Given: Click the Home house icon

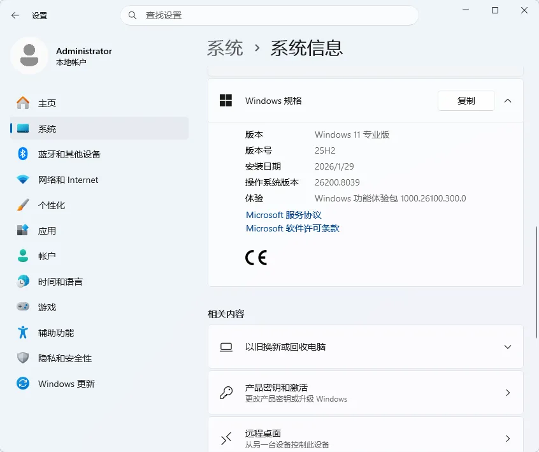Looking at the screenshot, I should (23, 103).
